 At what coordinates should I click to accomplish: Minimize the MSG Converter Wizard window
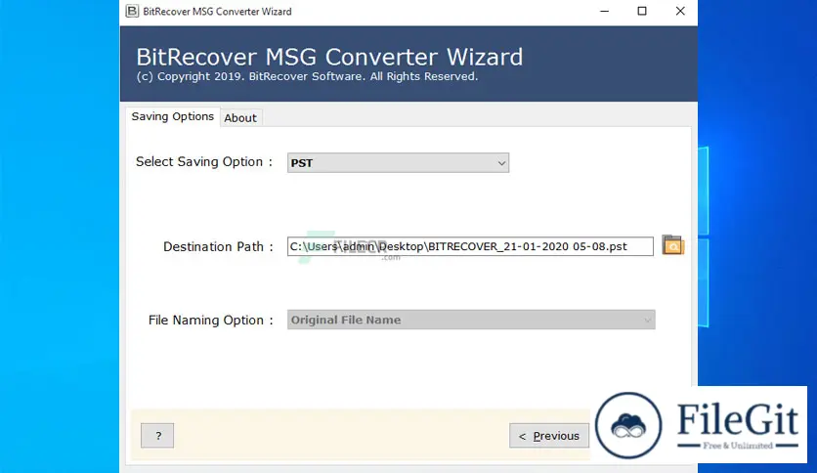point(604,11)
